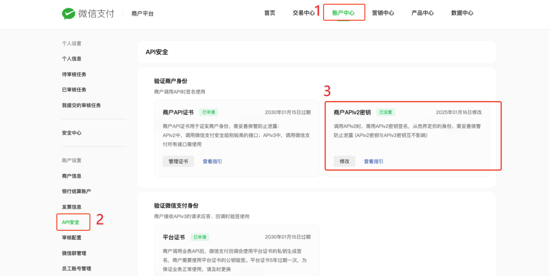Click the 商户APIv2密钥 card title
The height and width of the screenshot is (276, 549).
pyautogui.click(x=352, y=112)
